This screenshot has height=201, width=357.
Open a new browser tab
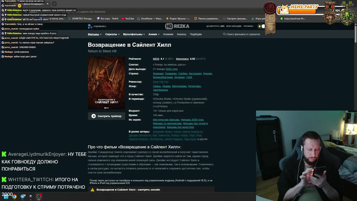click(54, 4)
